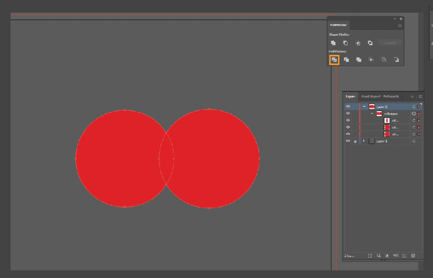Apply Minus Front shape mode

click(x=345, y=43)
